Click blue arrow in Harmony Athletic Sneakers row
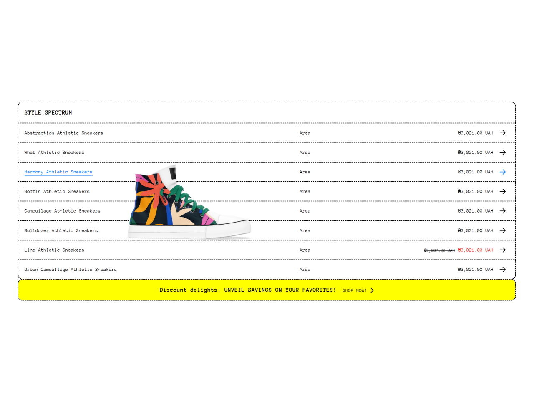This screenshot has width=534, height=400. 503,172
